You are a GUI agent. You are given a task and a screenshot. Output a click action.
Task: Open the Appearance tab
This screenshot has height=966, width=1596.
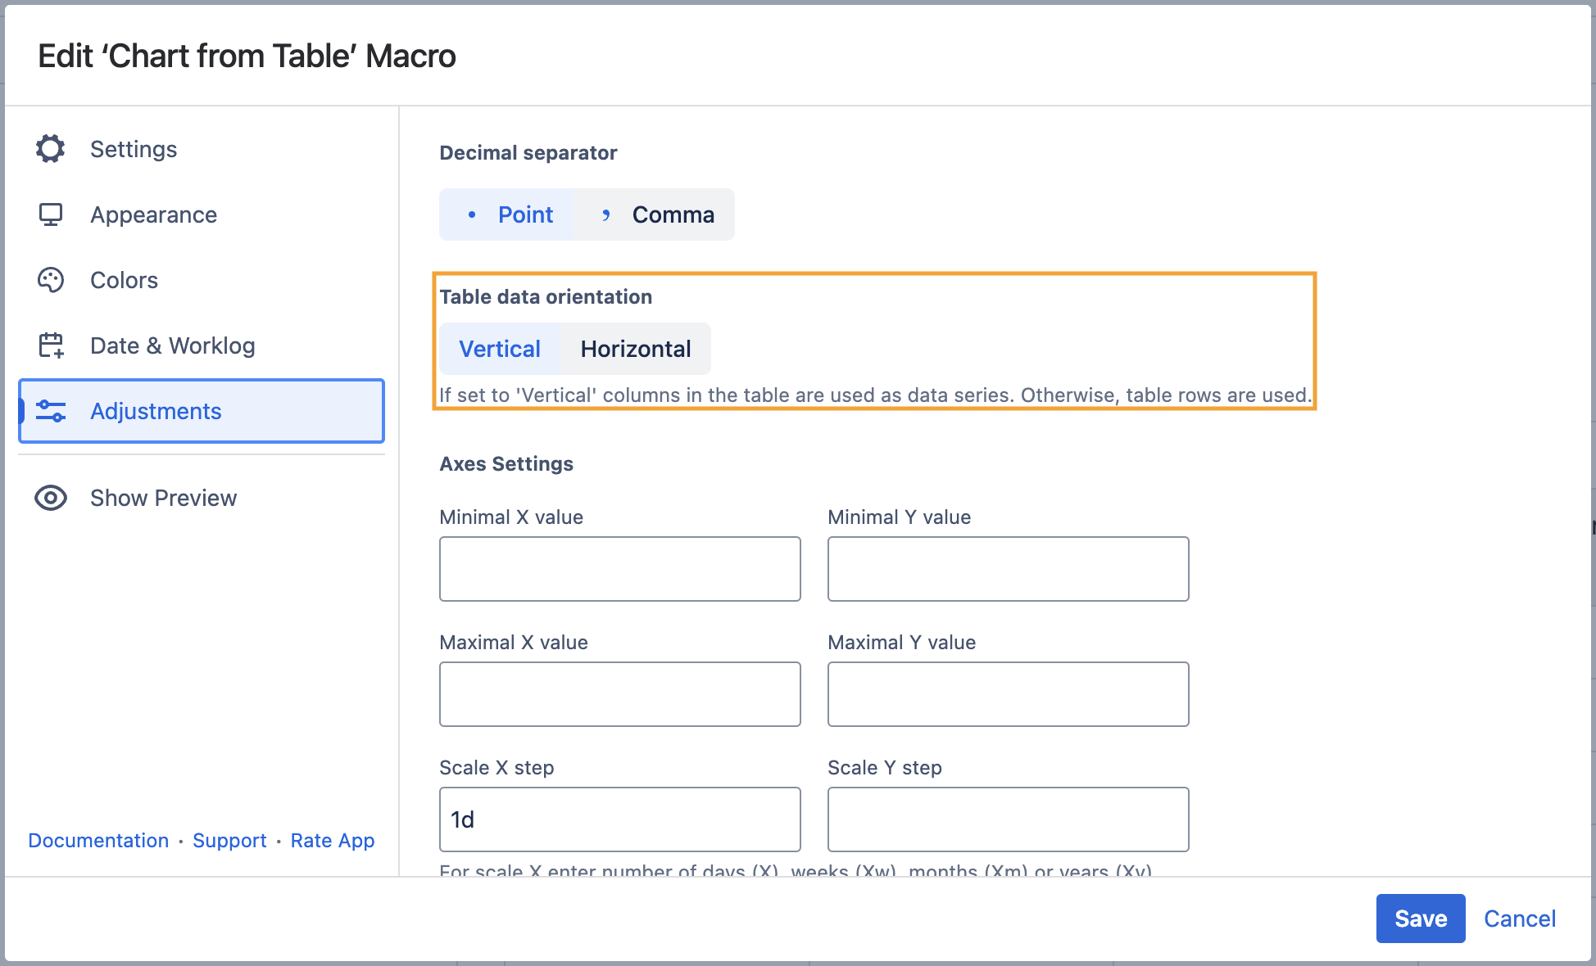click(x=153, y=214)
